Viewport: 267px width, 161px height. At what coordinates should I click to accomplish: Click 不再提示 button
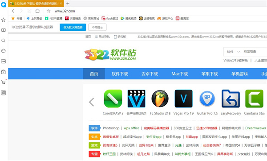(97, 27)
